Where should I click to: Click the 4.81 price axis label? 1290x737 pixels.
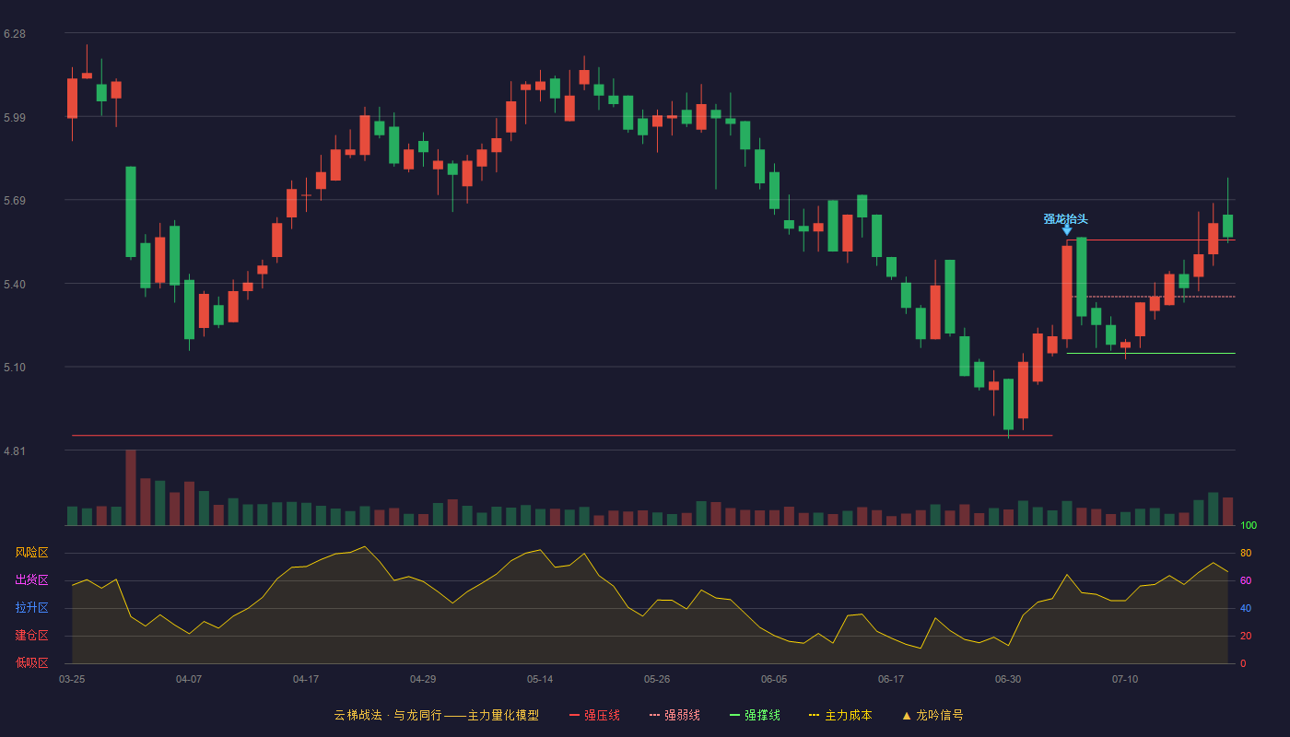(x=15, y=451)
